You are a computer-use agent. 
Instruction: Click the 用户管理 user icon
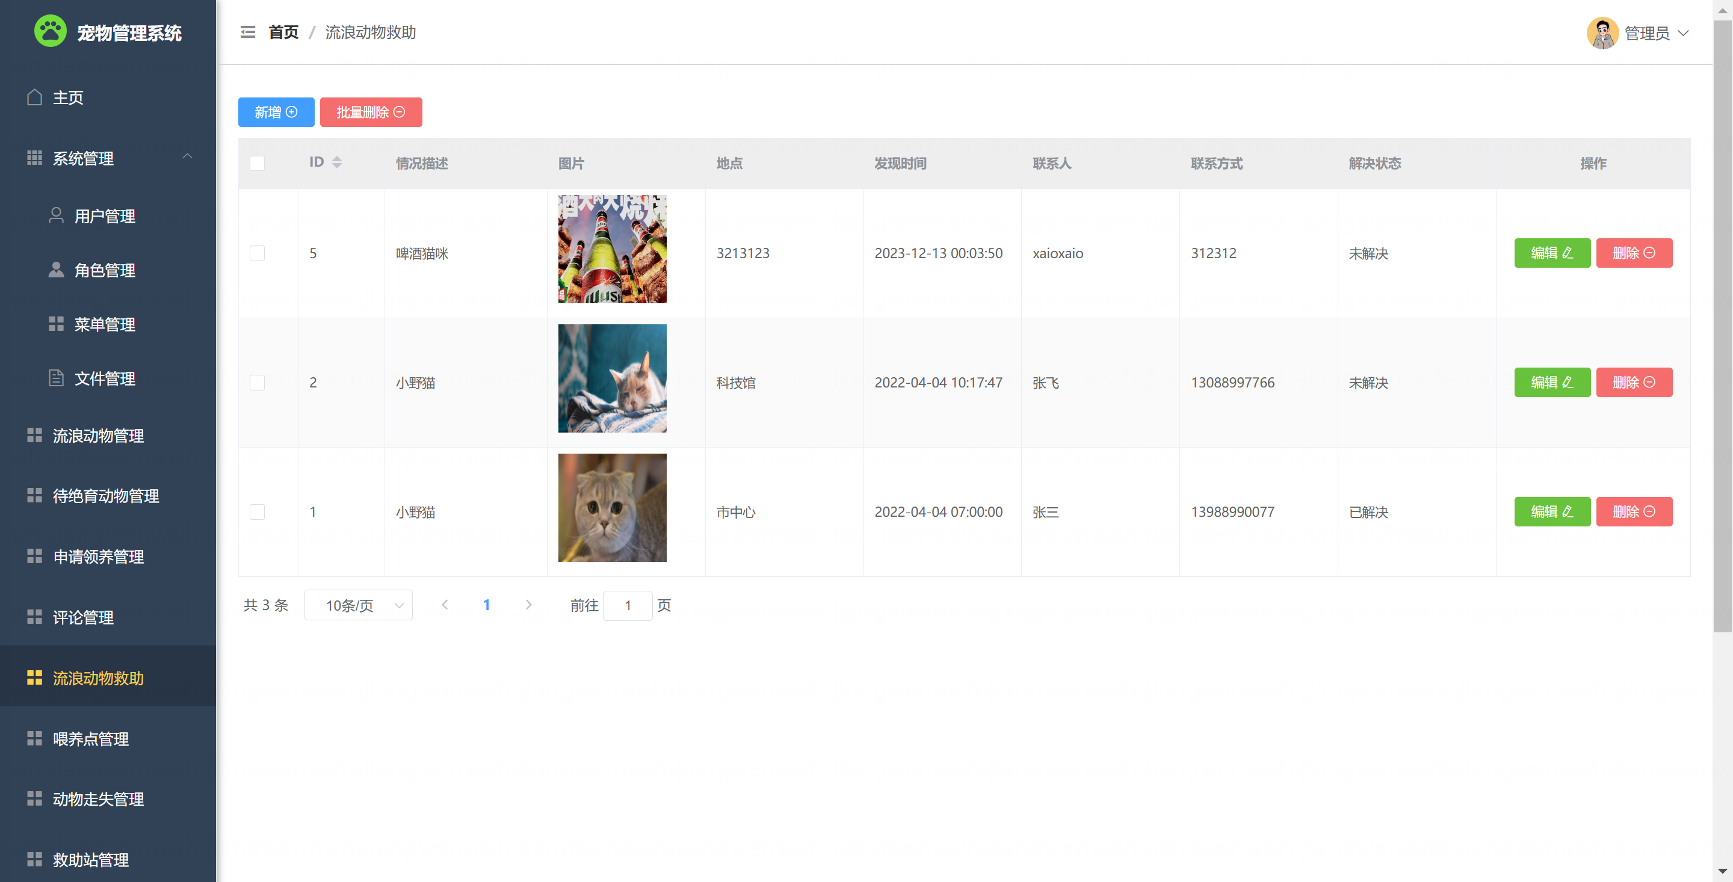(x=57, y=215)
